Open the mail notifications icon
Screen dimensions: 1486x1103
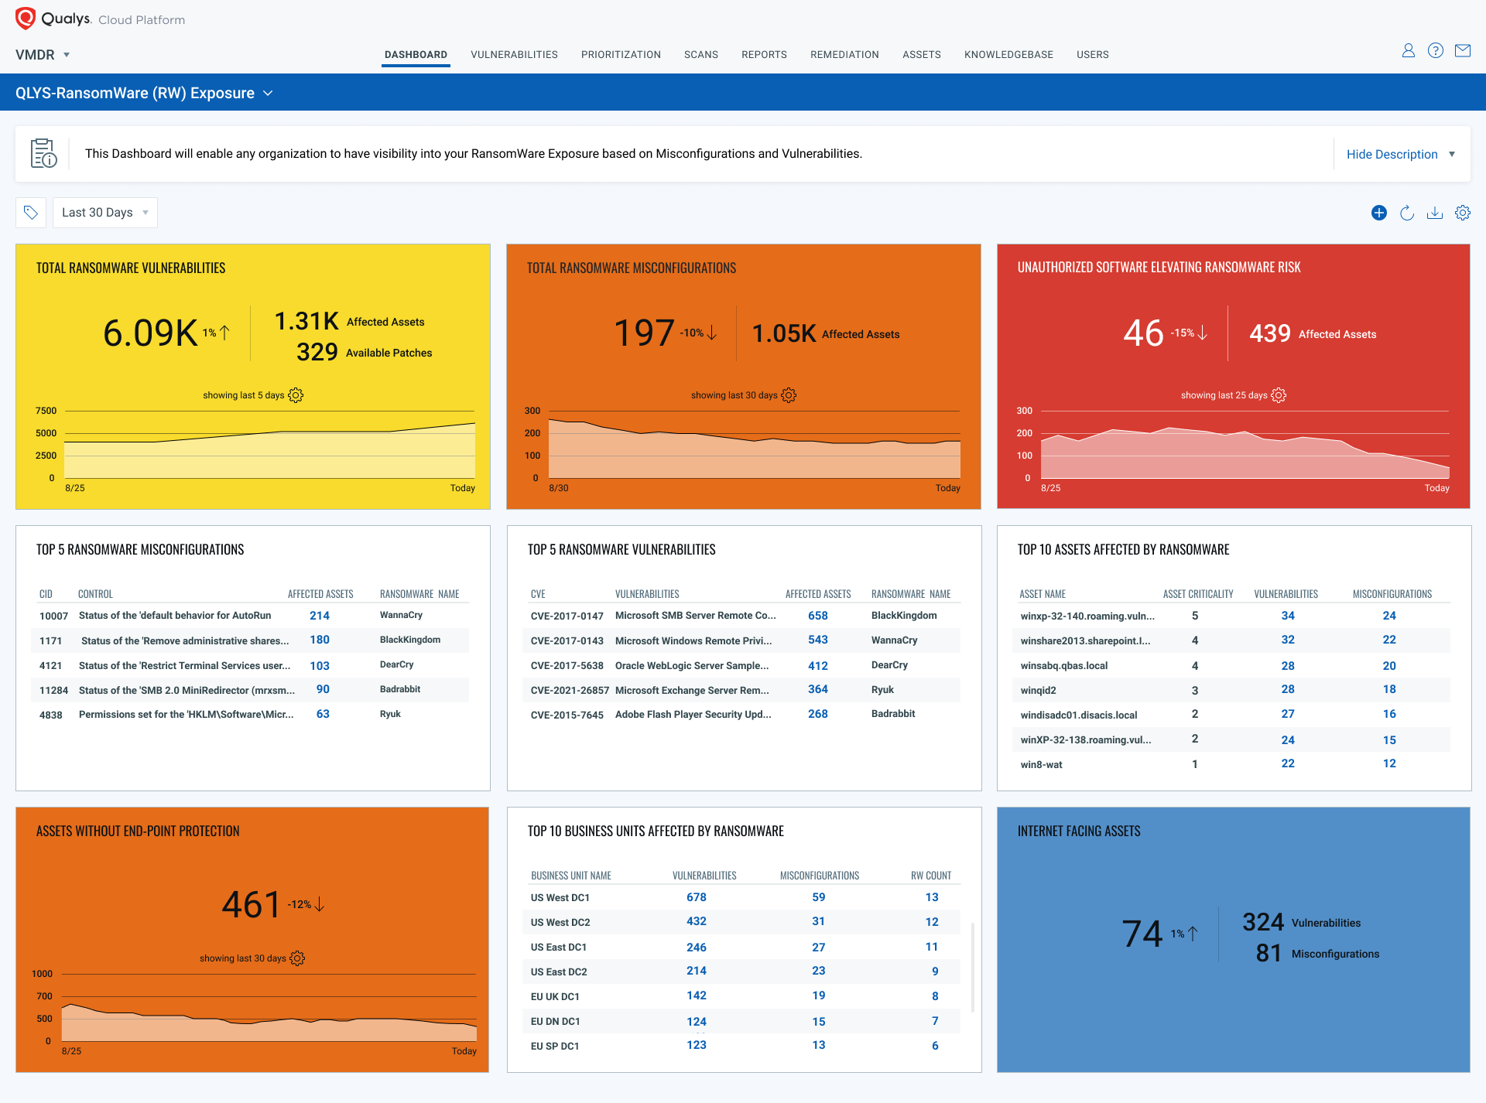[1463, 50]
